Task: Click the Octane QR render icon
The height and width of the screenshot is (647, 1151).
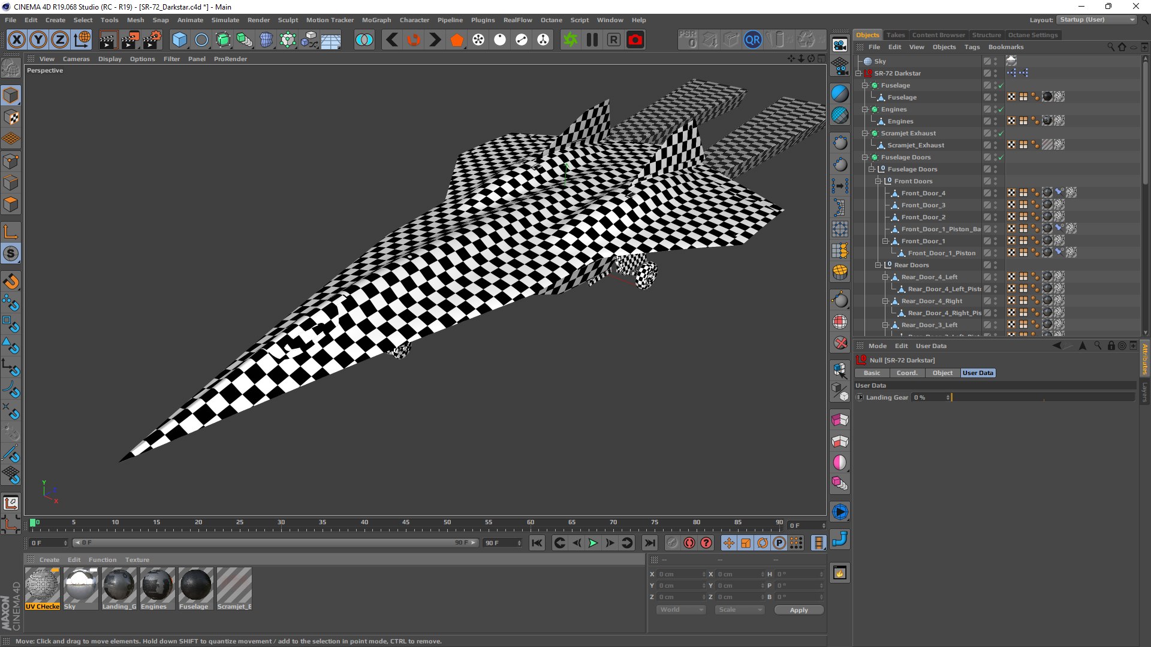Action: click(x=752, y=40)
